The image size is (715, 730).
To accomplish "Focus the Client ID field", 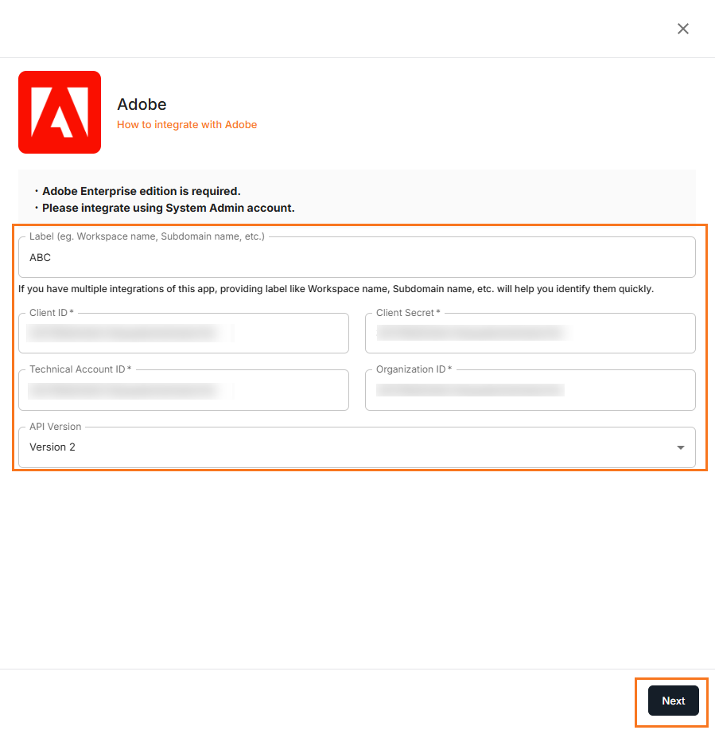I will [184, 333].
